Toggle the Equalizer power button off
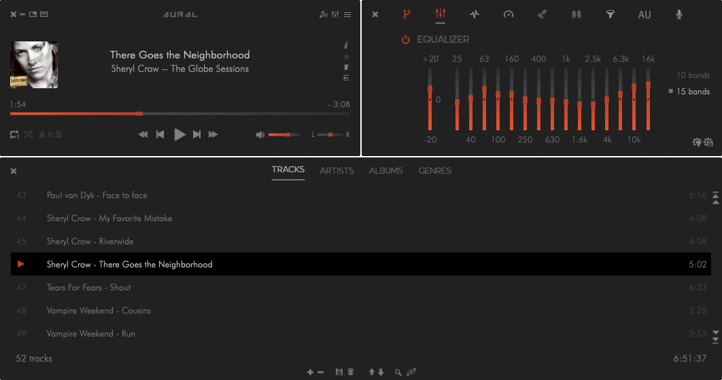The width and height of the screenshot is (722, 380). (x=405, y=39)
